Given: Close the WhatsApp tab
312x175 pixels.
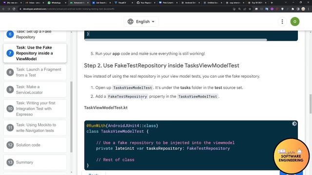Looking at the screenshot, I should [x=65, y=3].
